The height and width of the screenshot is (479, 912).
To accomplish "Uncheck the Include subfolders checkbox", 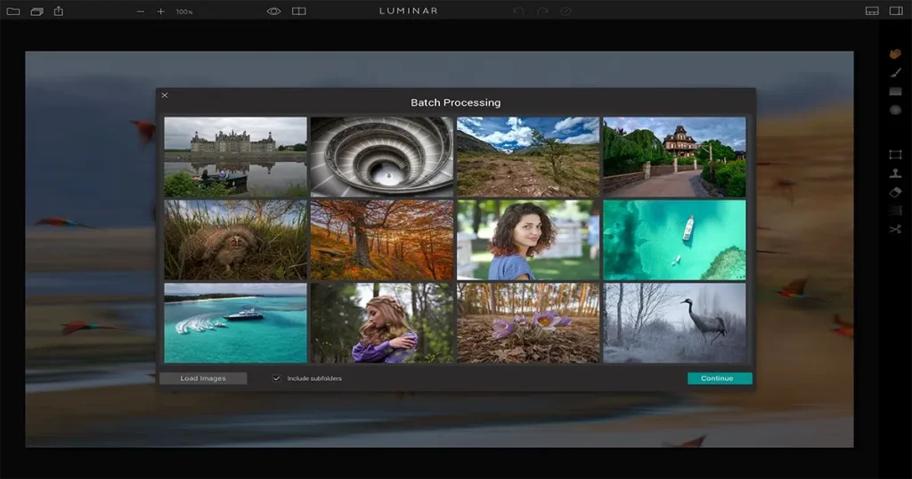I will [x=277, y=378].
